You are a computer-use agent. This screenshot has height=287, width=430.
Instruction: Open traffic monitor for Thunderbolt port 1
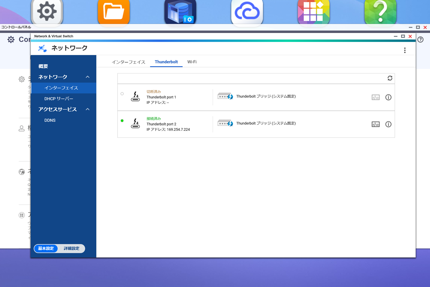(376, 97)
